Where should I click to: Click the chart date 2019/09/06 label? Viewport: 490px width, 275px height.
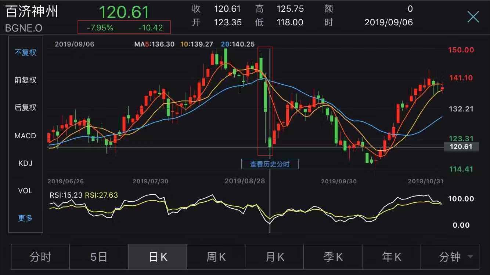tap(75, 44)
